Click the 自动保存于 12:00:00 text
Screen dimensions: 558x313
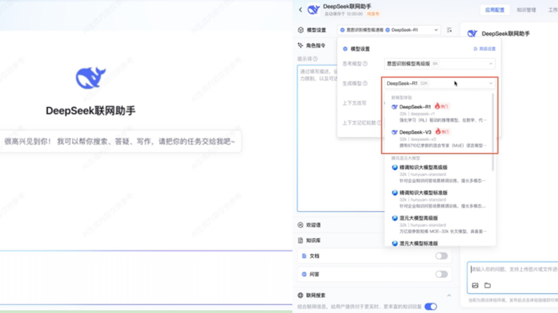343,14
